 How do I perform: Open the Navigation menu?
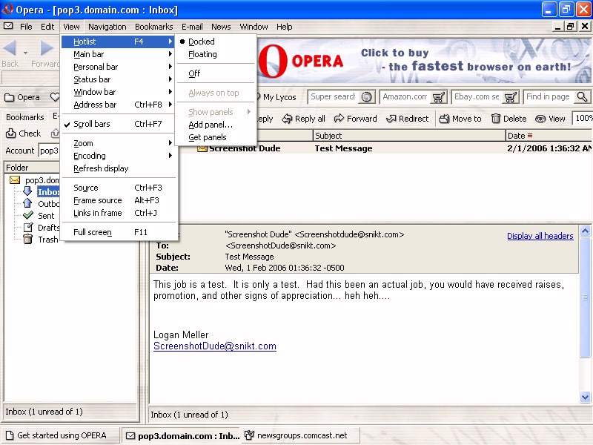point(107,27)
